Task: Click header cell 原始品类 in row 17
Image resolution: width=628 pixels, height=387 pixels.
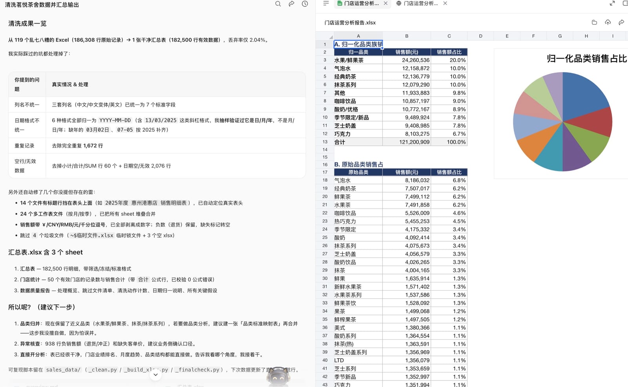Action: [x=358, y=172]
